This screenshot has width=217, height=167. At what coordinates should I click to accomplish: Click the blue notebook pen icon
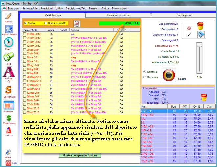click(201, 34)
